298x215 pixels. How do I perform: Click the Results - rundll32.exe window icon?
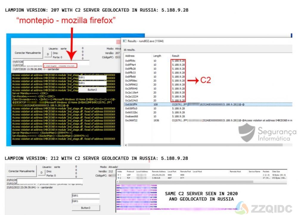click(125, 41)
